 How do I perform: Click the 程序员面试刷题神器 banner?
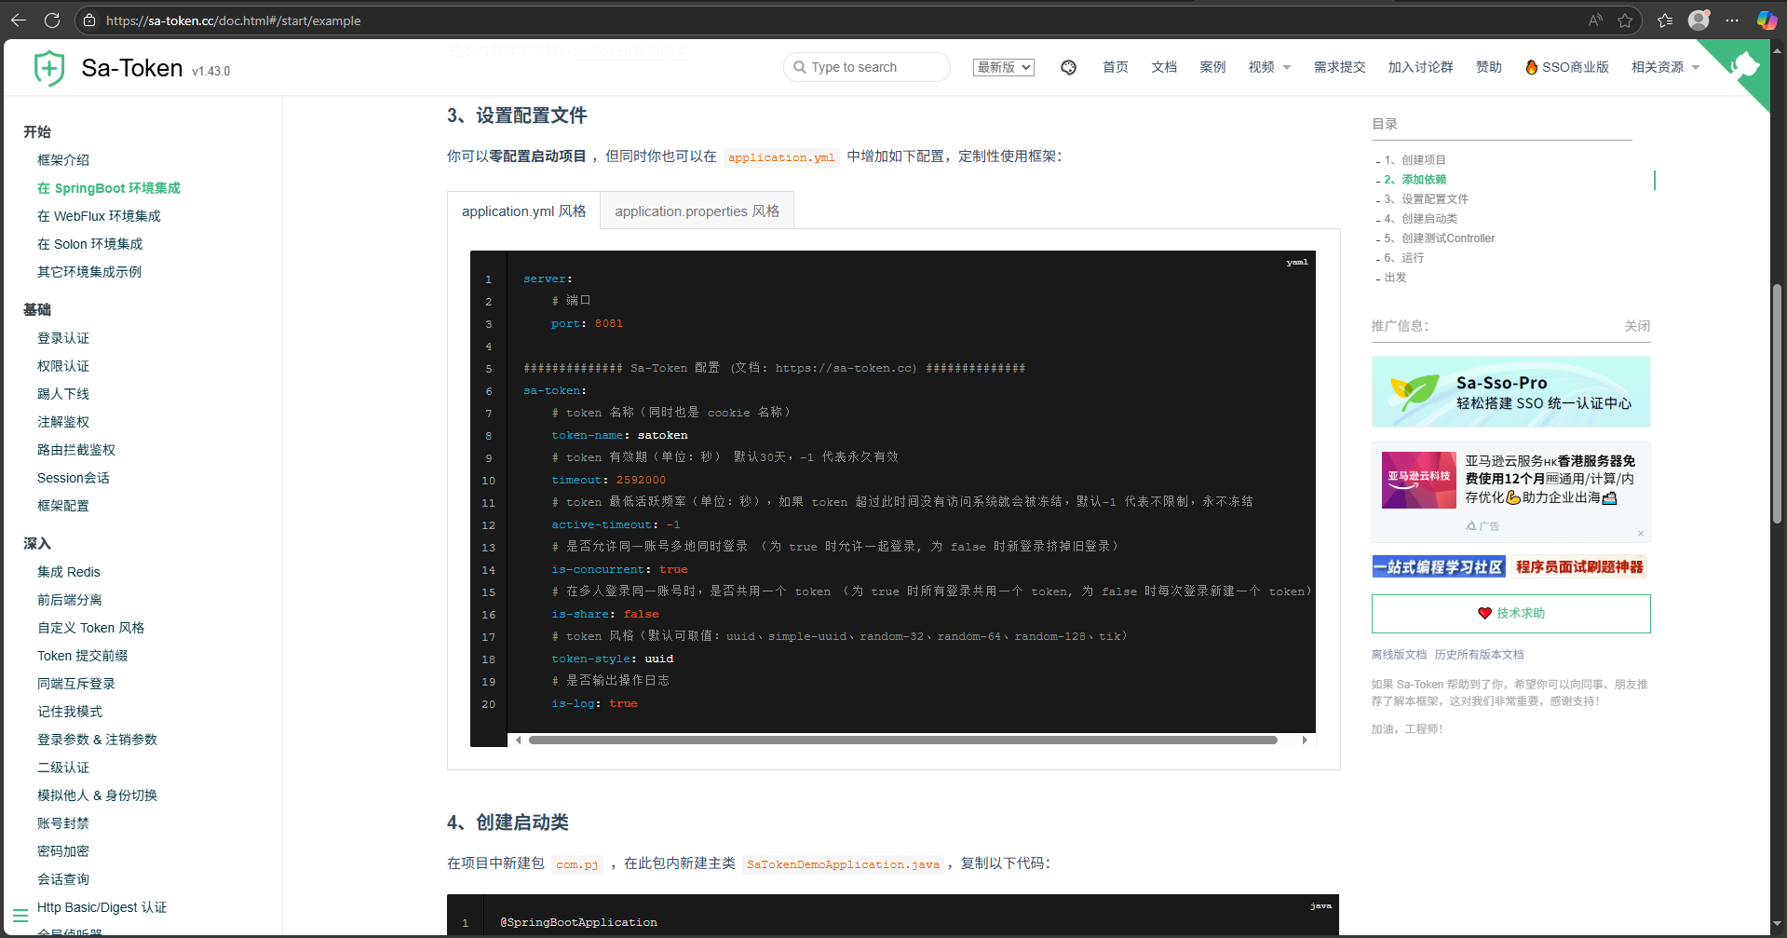(x=1579, y=566)
